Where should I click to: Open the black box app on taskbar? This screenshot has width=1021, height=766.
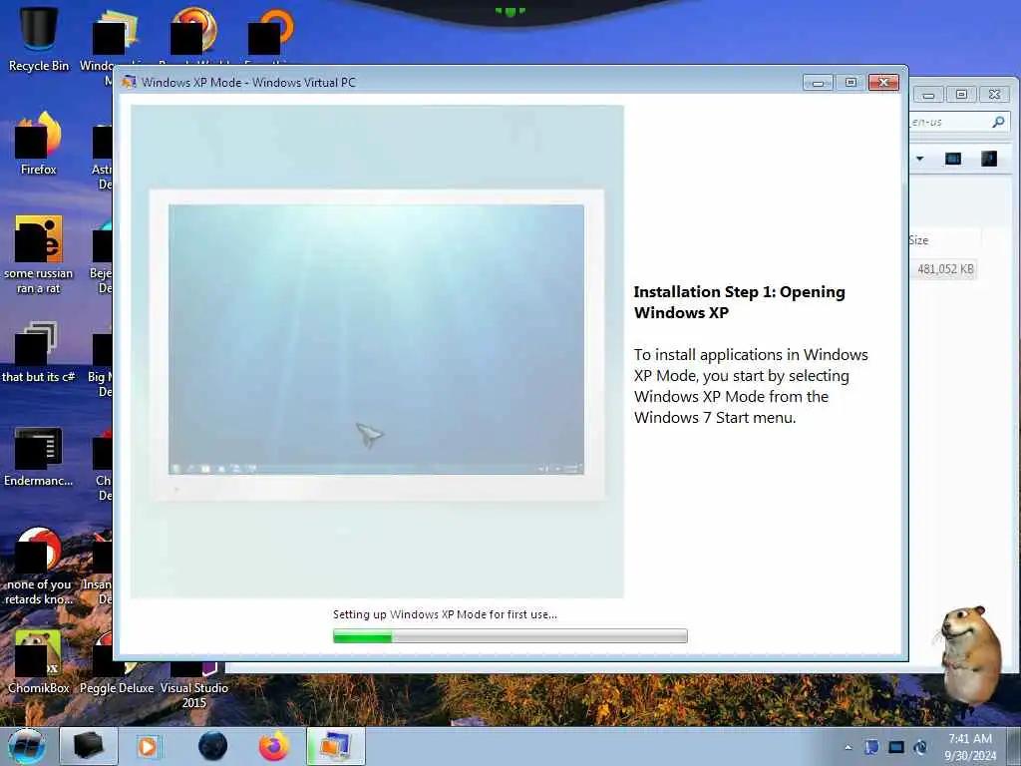[89, 746]
